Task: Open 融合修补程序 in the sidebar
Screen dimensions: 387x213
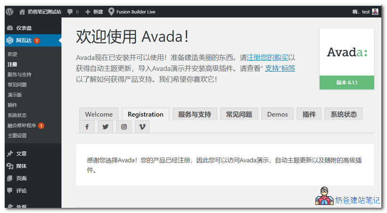Action: (x=22, y=125)
